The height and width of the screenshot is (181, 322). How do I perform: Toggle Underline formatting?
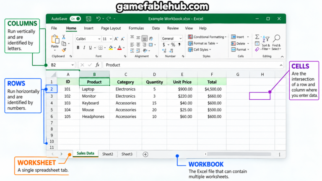pos(90,48)
